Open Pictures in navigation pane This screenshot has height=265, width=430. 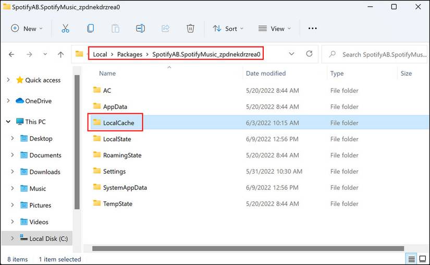click(40, 206)
